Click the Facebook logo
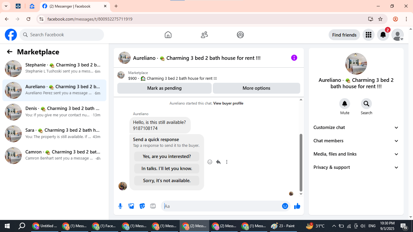 pyautogui.click(x=11, y=35)
